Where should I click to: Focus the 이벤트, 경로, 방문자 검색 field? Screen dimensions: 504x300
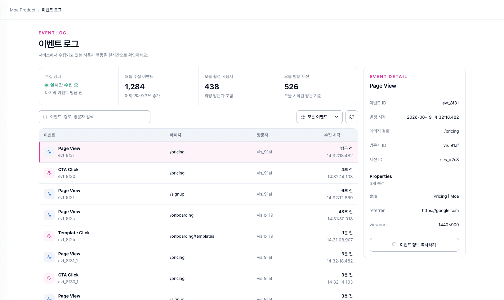pos(95,117)
